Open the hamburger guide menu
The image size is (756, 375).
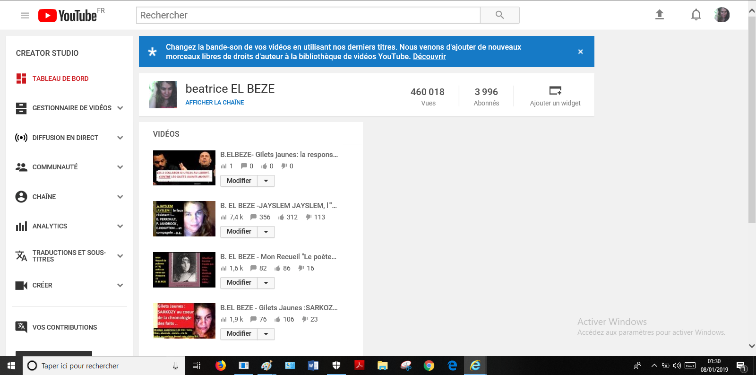pyautogui.click(x=25, y=16)
